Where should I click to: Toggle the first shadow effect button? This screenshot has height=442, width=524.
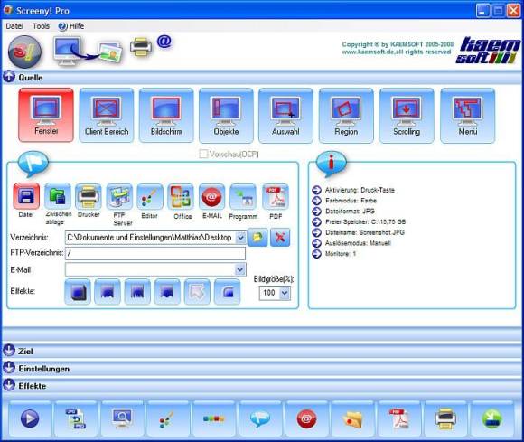click(78, 292)
